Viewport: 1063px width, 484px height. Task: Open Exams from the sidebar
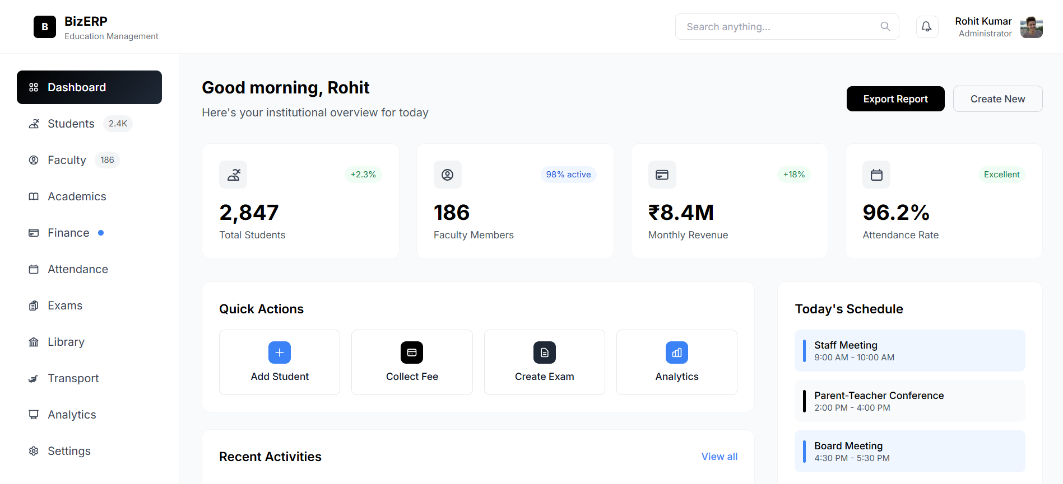click(89, 306)
